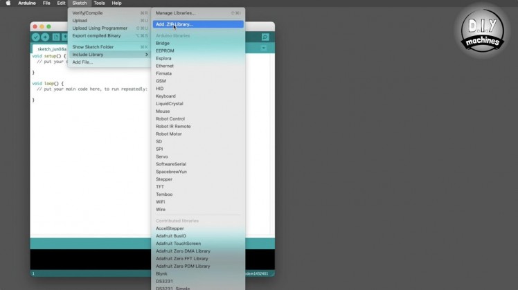The height and width of the screenshot is (290, 518).
Task: Open the Apple menu
Action: click(x=8, y=3)
